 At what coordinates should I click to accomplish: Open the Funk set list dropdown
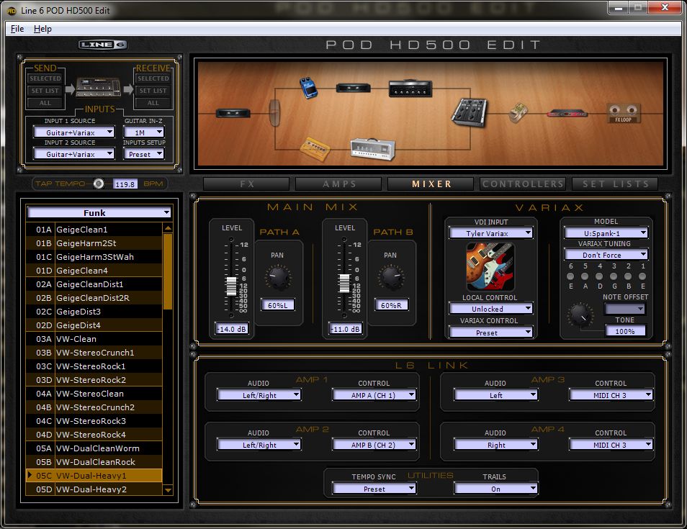pos(99,213)
